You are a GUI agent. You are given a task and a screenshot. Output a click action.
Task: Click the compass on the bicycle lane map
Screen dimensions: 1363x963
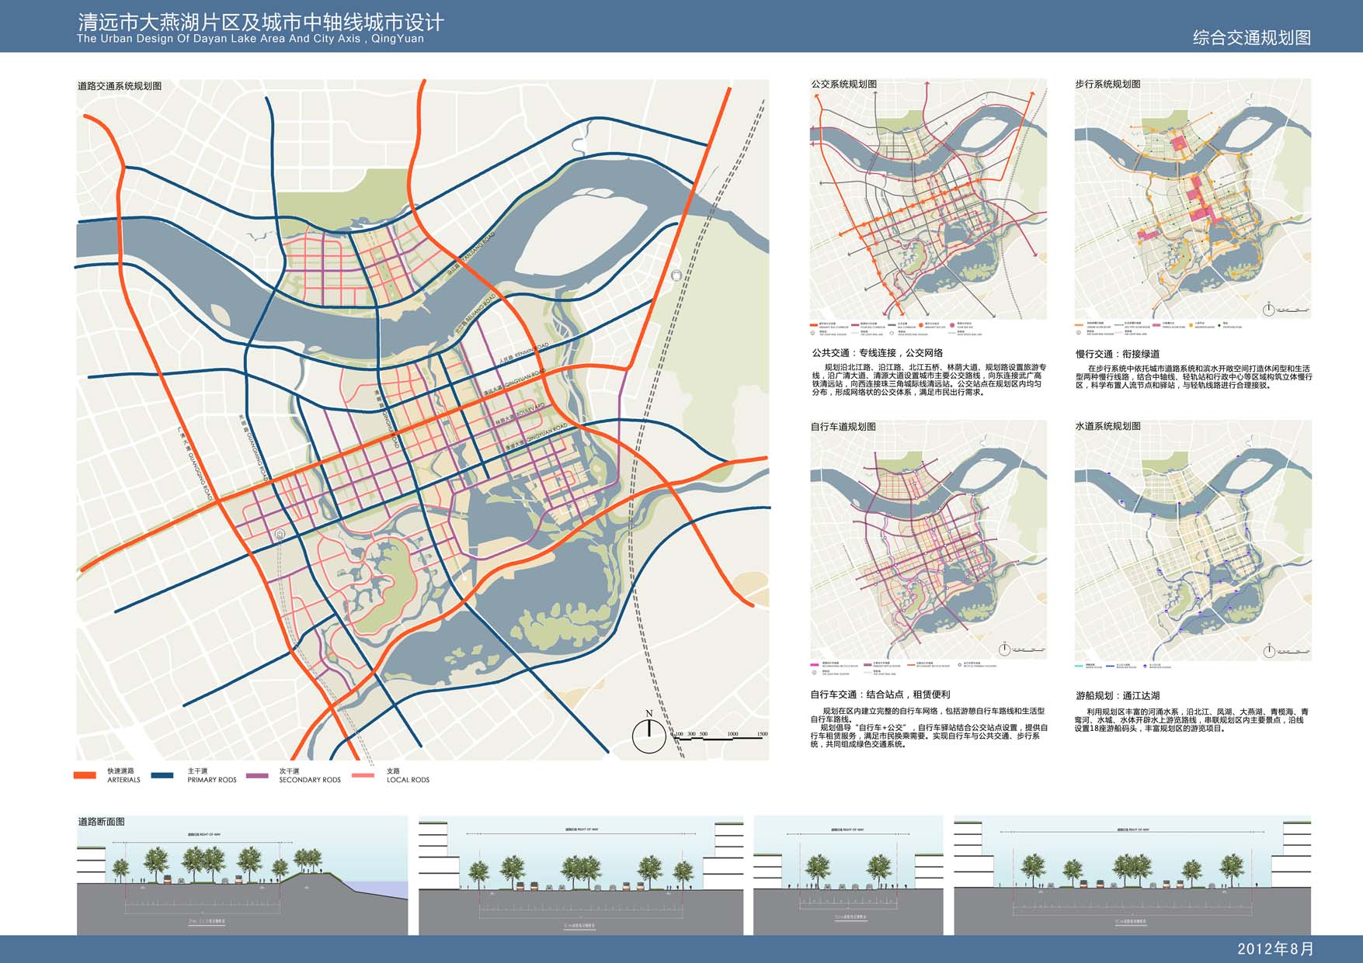pos(1004,649)
